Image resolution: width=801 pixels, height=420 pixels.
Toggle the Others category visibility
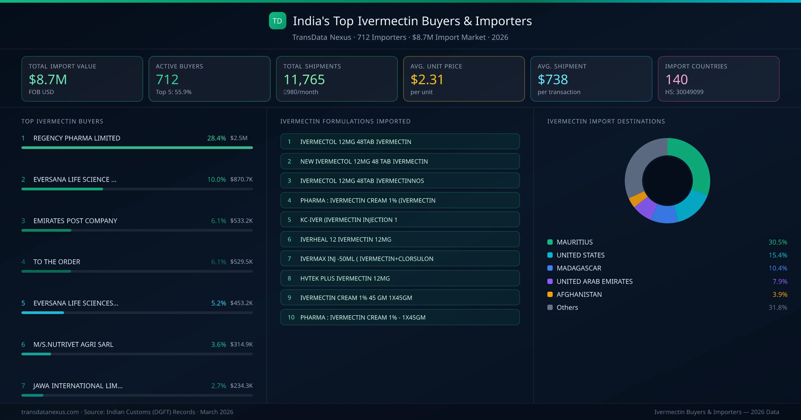567,307
